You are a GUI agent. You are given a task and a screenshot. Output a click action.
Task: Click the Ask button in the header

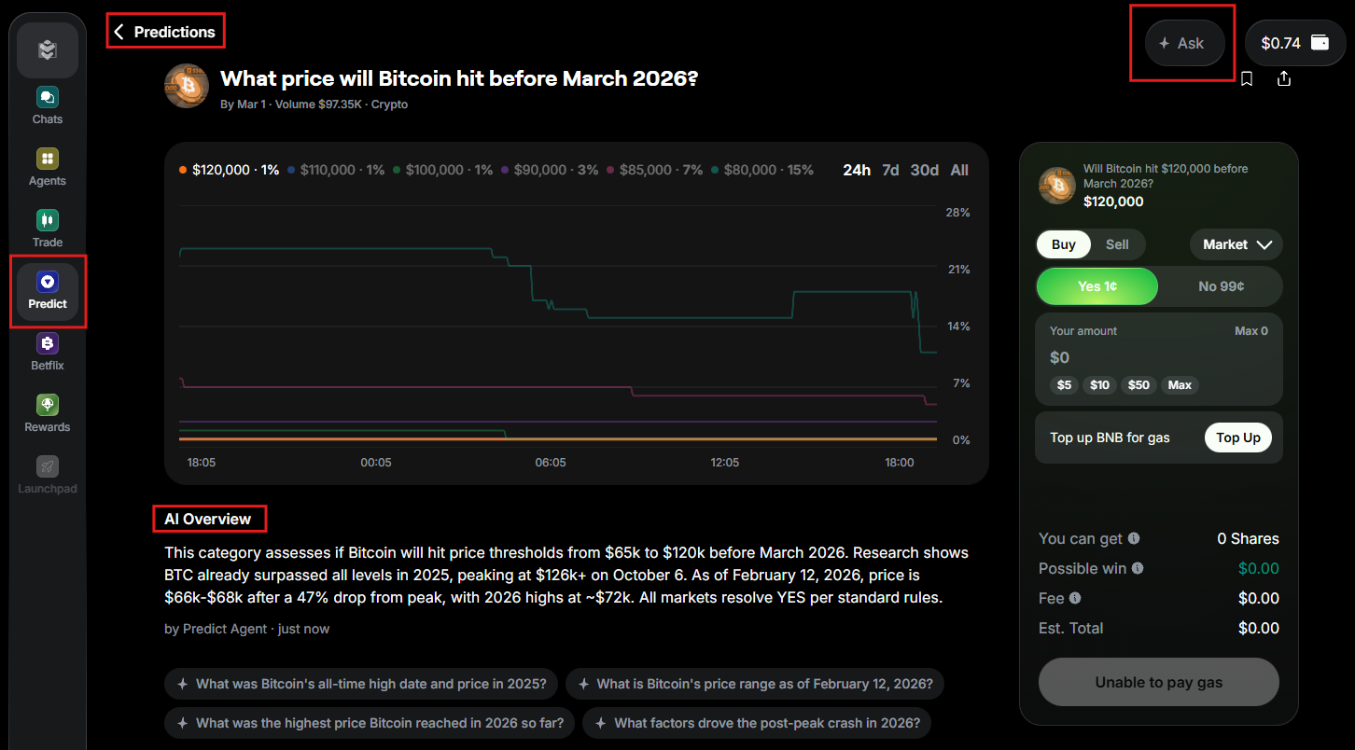coord(1183,42)
